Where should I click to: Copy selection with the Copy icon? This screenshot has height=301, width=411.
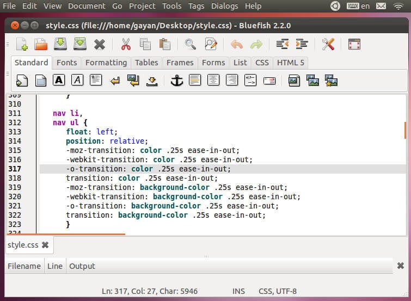click(145, 44)
